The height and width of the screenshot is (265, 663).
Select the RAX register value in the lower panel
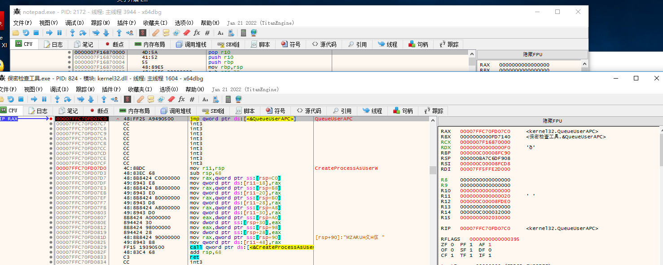(x=485, y=132)
